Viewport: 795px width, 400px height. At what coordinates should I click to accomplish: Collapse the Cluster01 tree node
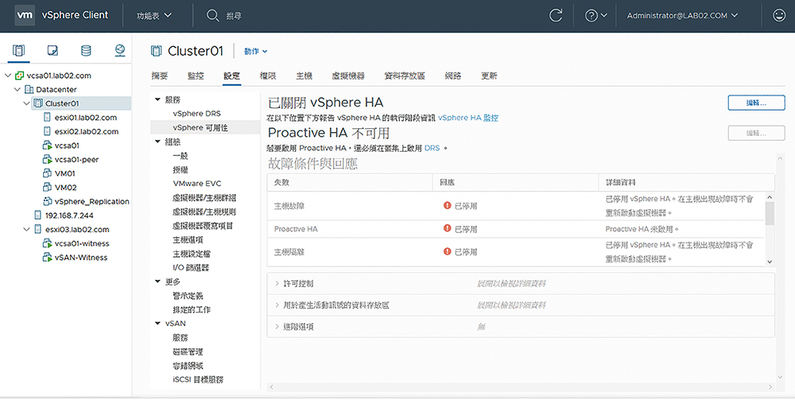click(26, 103)
